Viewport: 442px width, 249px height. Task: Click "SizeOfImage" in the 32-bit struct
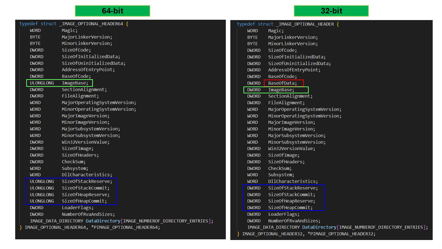click(283, 155)
